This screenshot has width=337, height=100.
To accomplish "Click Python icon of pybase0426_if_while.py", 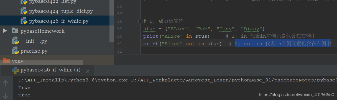I will 24,21.
